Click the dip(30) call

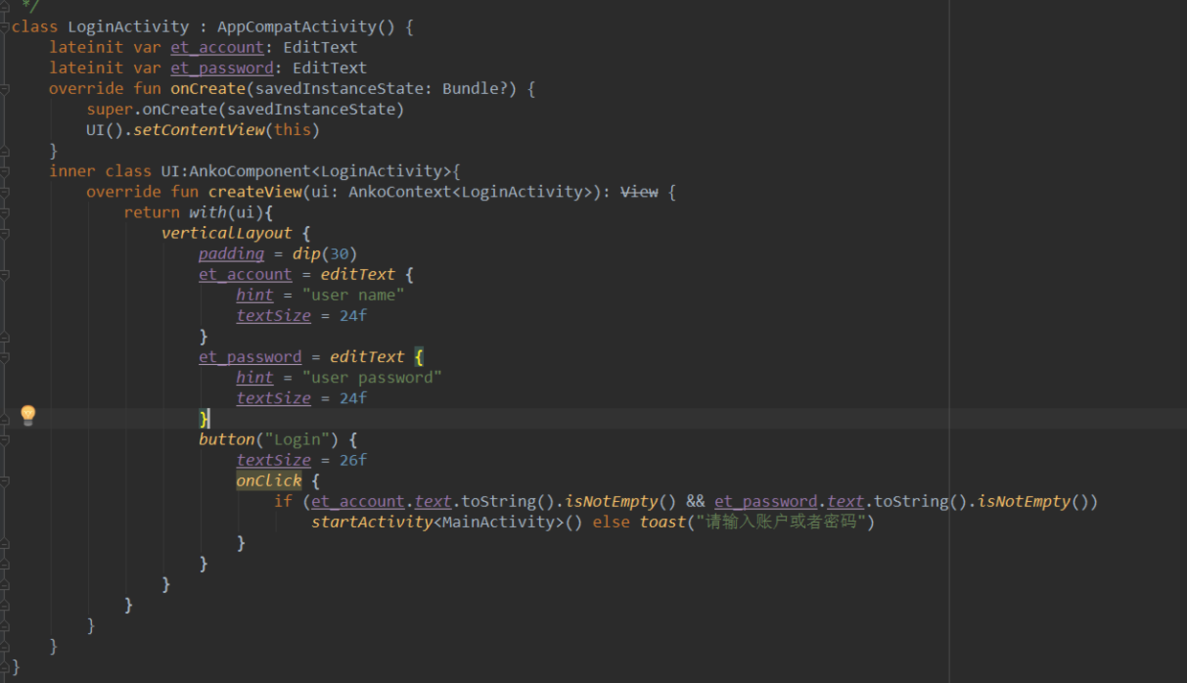coord(325,254)
